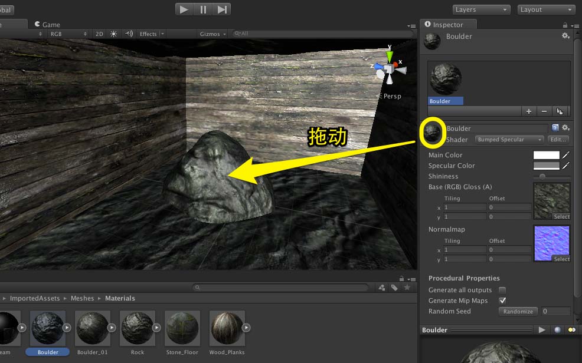Viewport: 582px width, 363px height.
Task: Enable Generate all outputs checkbox
Action: pyautogui.click(x=502, y=290)
